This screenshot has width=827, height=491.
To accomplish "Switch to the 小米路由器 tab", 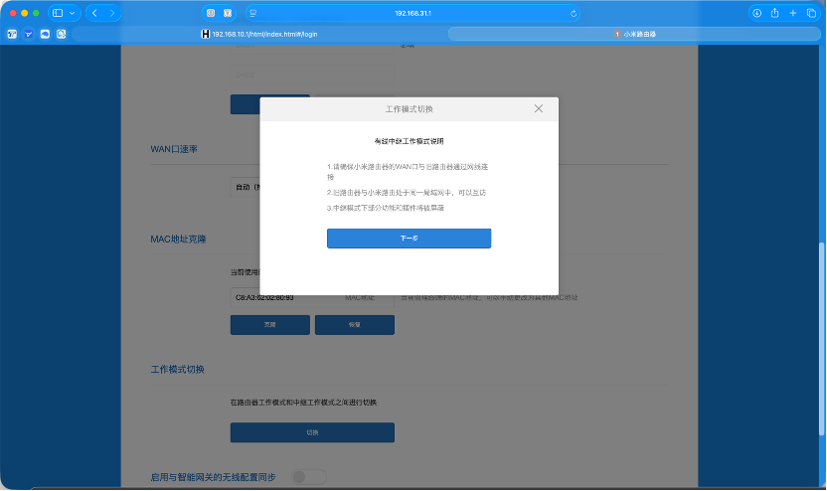I will click(x=634, y=34).
